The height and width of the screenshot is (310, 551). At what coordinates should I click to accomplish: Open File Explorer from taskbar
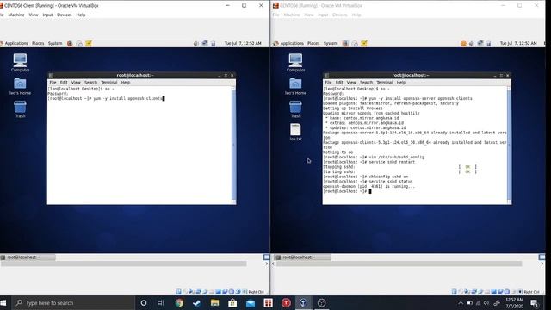click(214, 303)
